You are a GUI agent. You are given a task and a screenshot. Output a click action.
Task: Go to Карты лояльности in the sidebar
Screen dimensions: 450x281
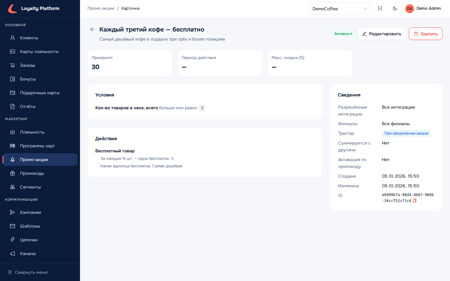click(x=40, y=52)
